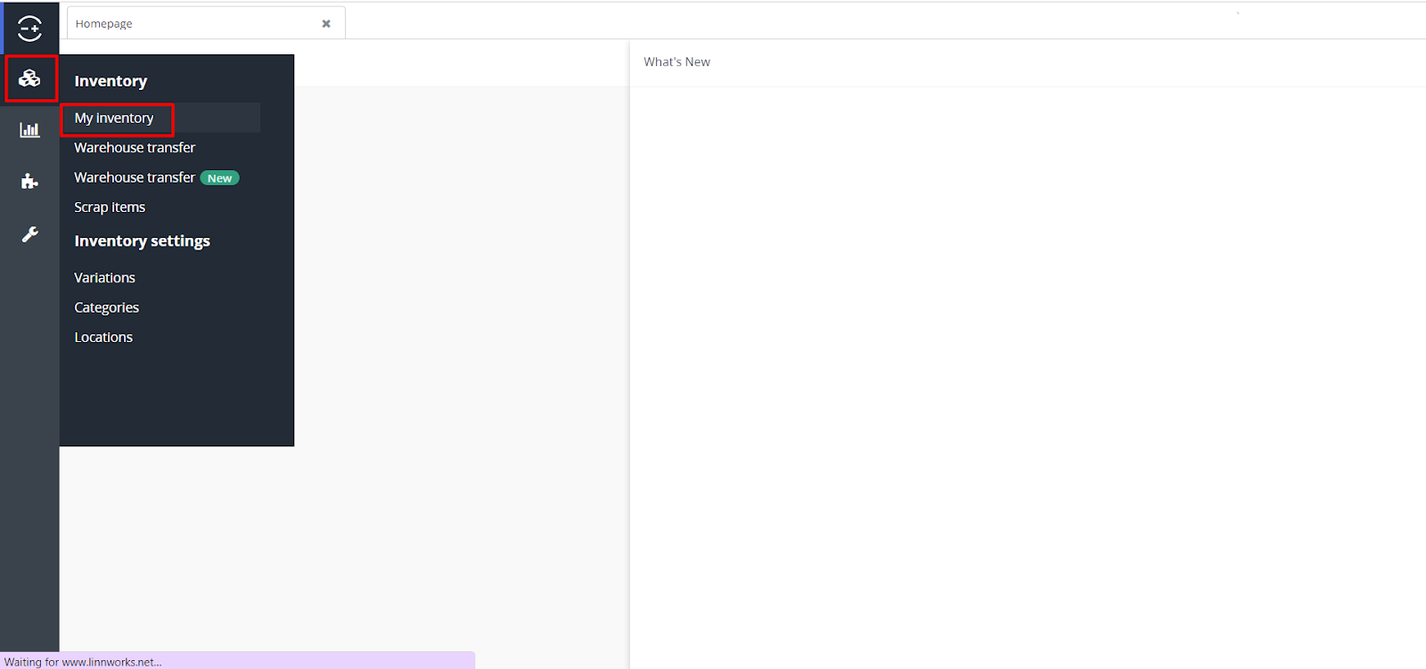Screen dimensions: 1426x669
Task: Open Variations under Inventory settings
Action: (104, 278)
